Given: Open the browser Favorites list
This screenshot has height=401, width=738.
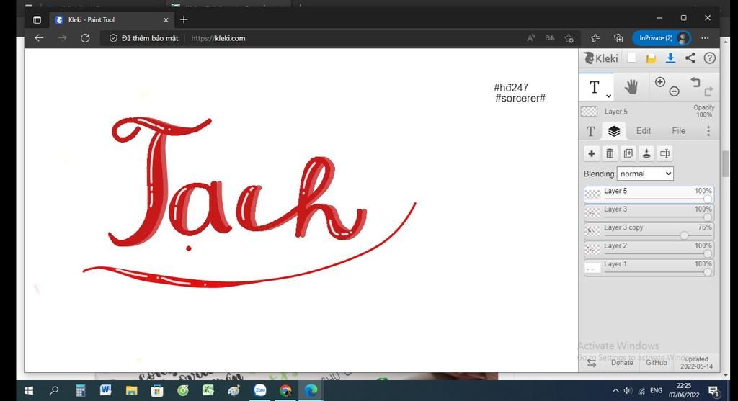Looking at the screenshot, I should [595, 38].
